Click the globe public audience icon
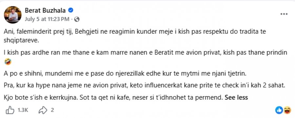 [77, 19]
